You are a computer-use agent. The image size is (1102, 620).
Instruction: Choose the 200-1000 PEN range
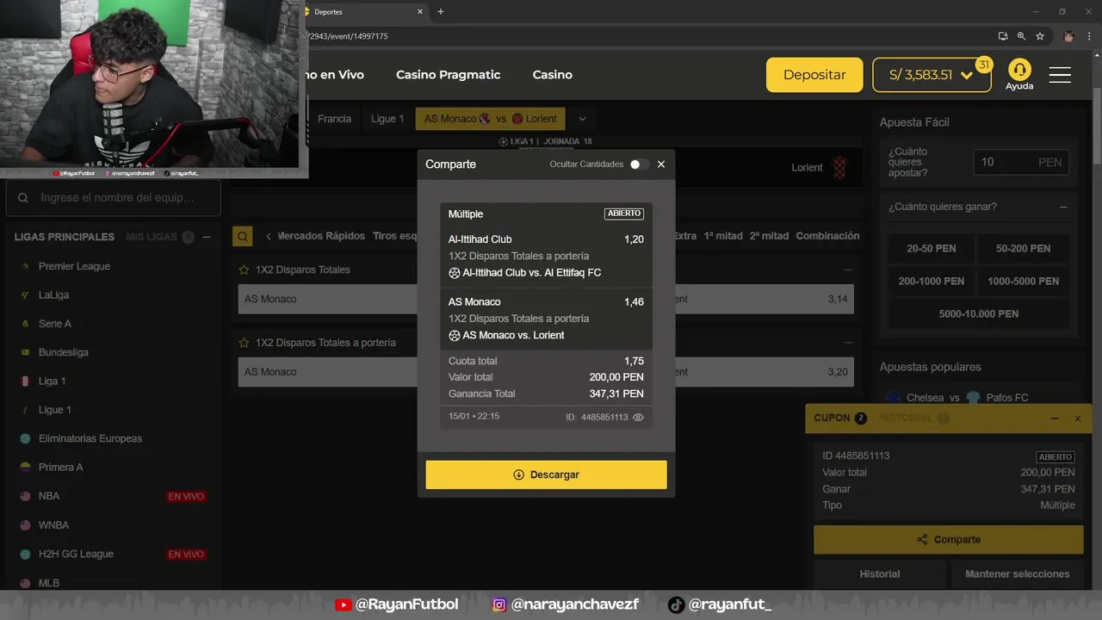(x=931, y=281)
